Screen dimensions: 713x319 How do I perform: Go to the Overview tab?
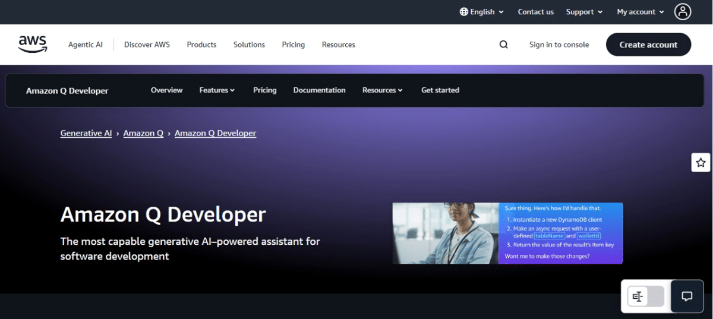point(166,90)
